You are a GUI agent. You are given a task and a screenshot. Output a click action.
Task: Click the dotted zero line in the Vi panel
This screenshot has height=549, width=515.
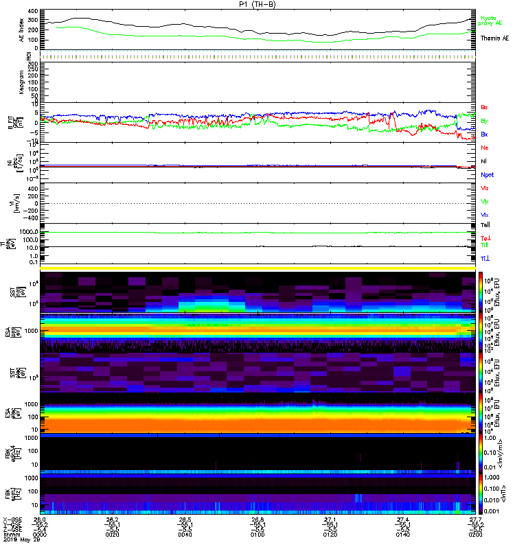pyautogui.click(x=257, y=203)
